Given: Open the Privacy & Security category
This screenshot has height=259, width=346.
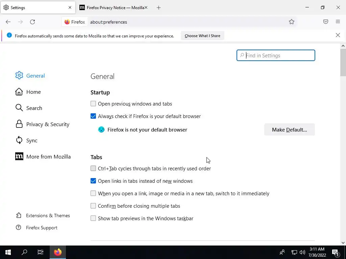Looking at the screenshot, I should [x=48, y=124].
